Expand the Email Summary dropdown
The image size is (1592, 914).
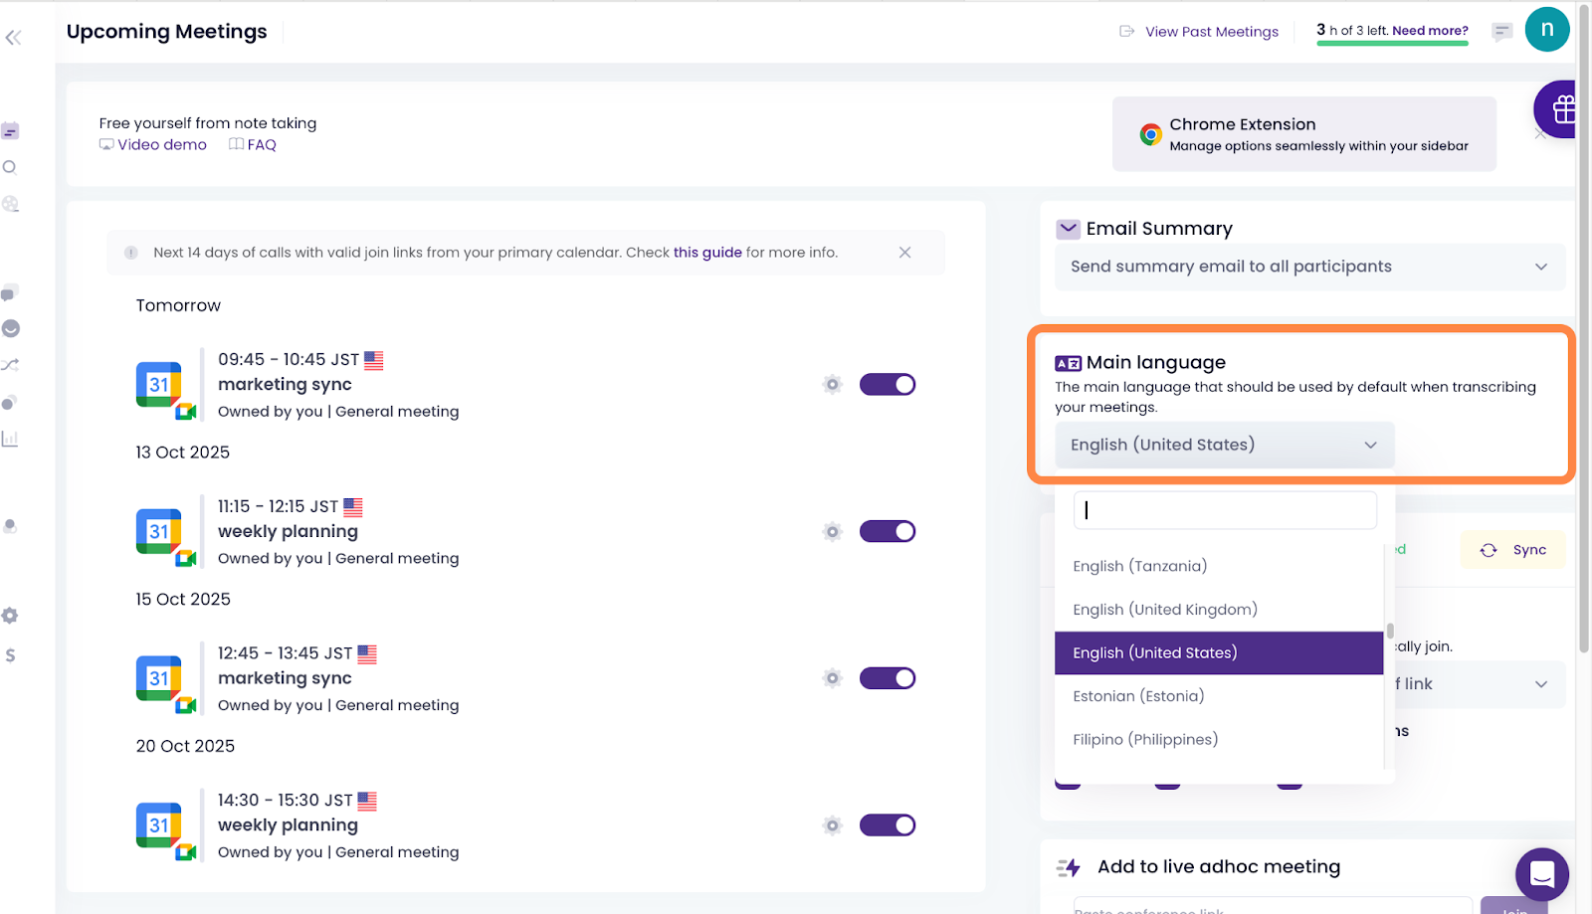coord(1308,267)
